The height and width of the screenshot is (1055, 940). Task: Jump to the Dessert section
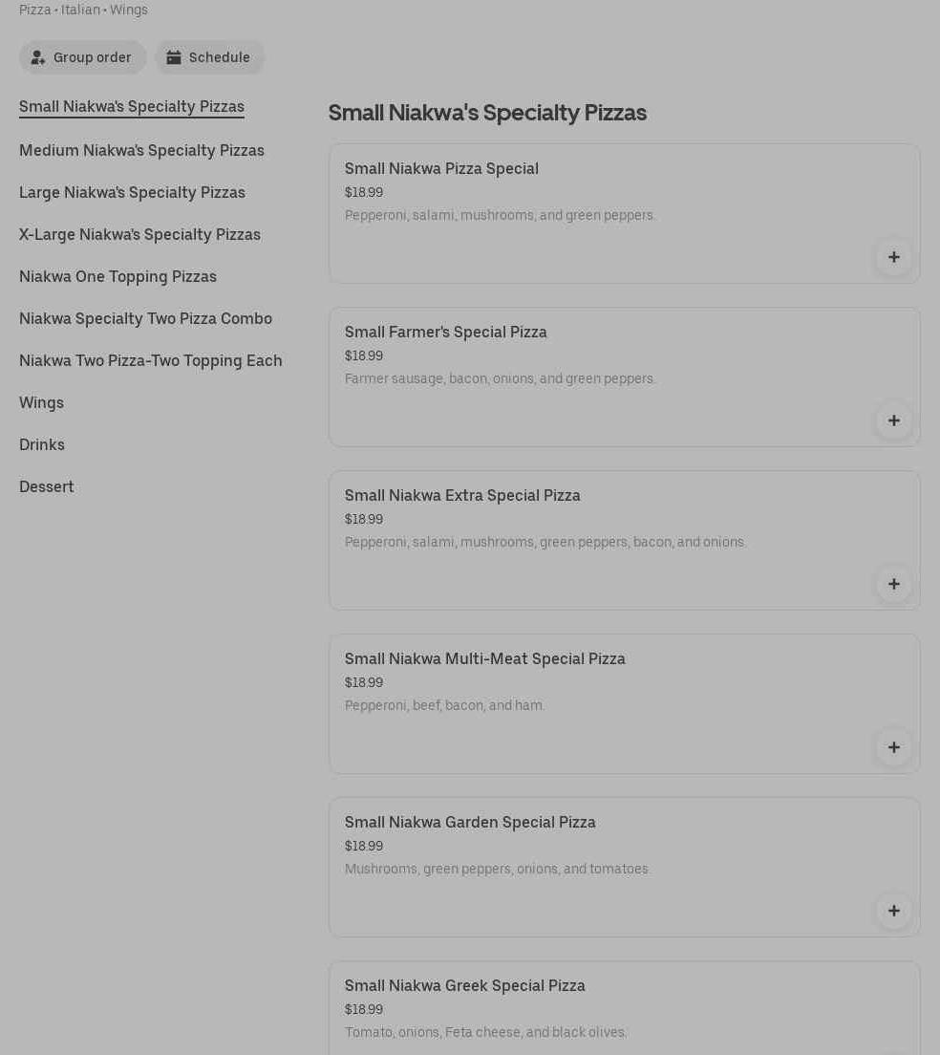coord(47,486)
